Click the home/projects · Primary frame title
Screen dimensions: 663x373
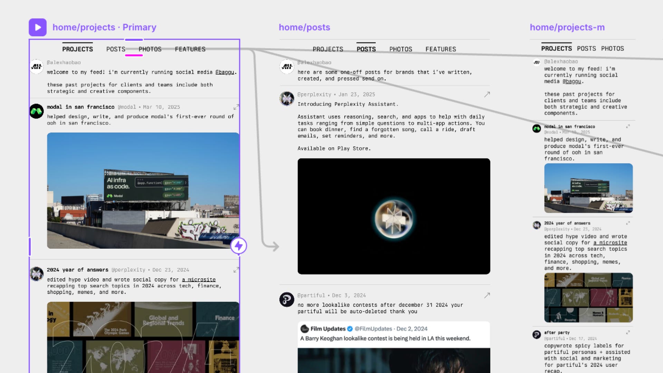tap(104, 27)
